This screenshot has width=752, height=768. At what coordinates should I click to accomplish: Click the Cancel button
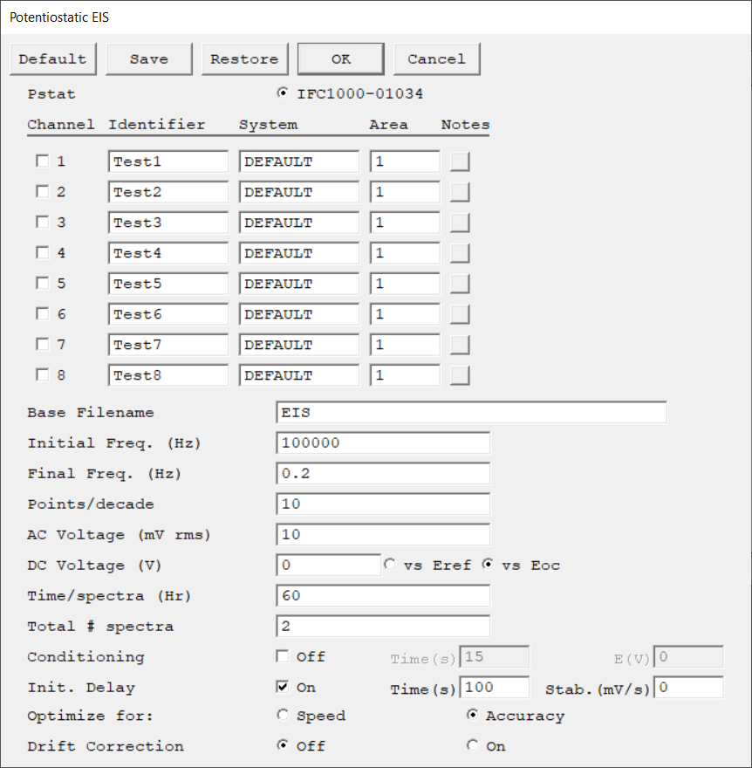[x=437, y=58]
